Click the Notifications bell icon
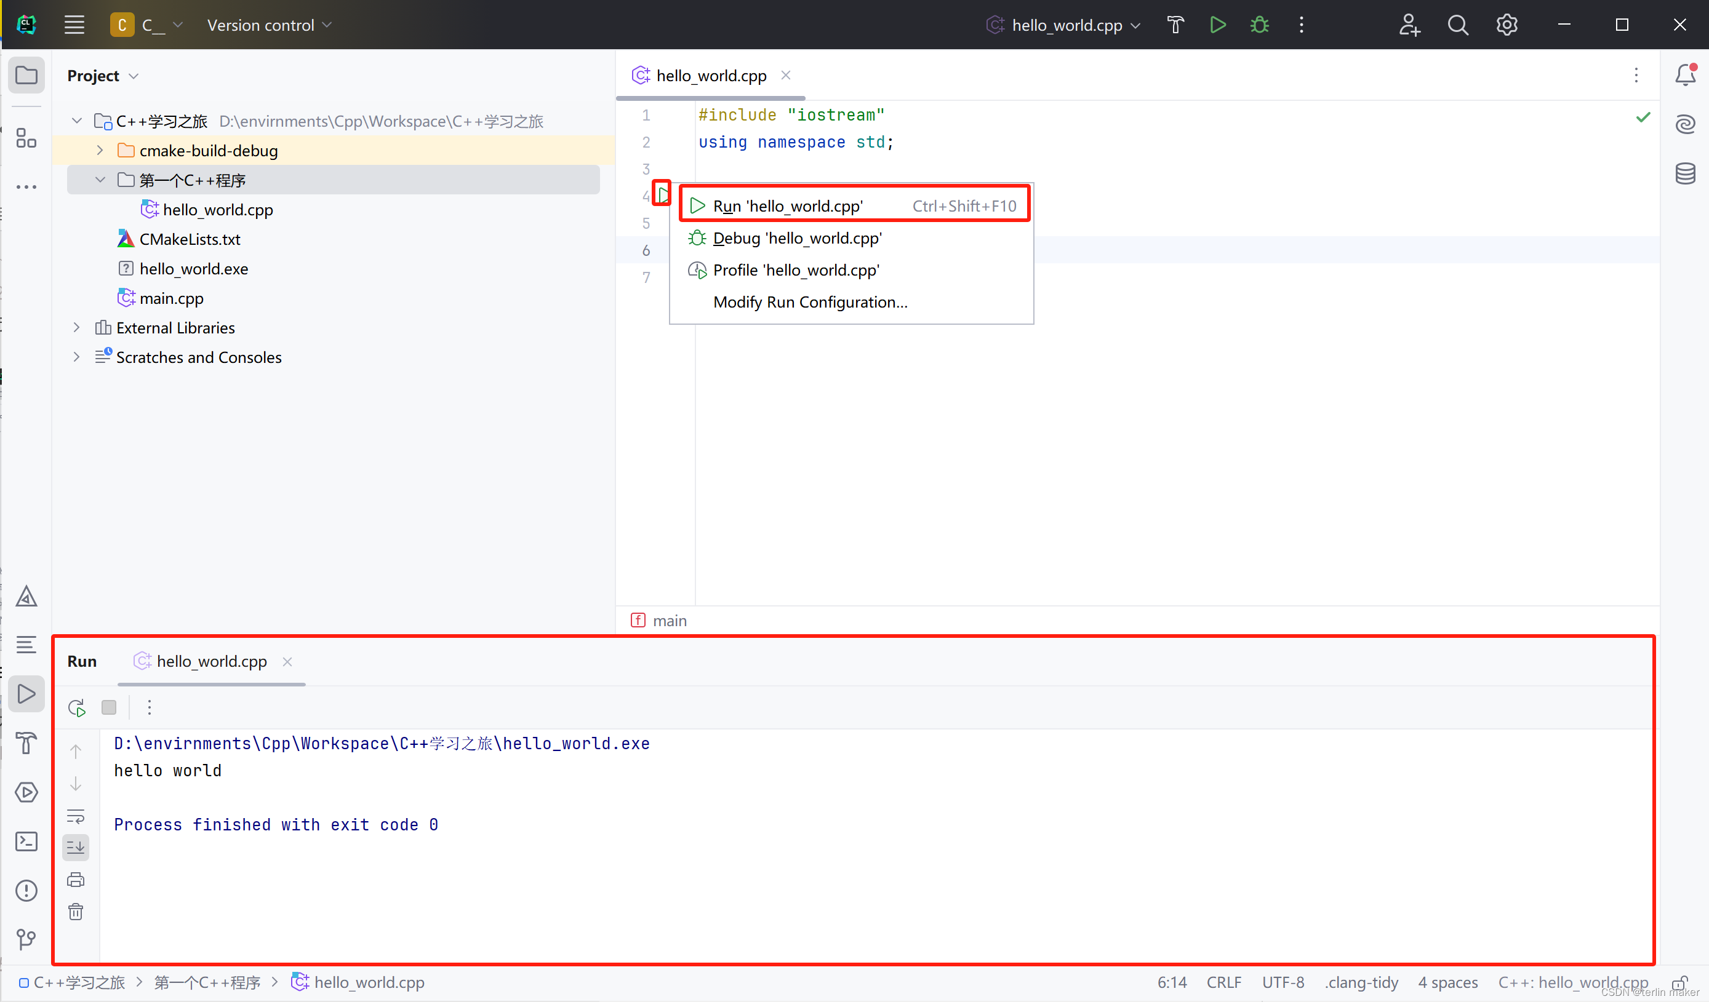This screenshot has width=1709, height=1002. pyautogui.click(x=1684, y=74)
